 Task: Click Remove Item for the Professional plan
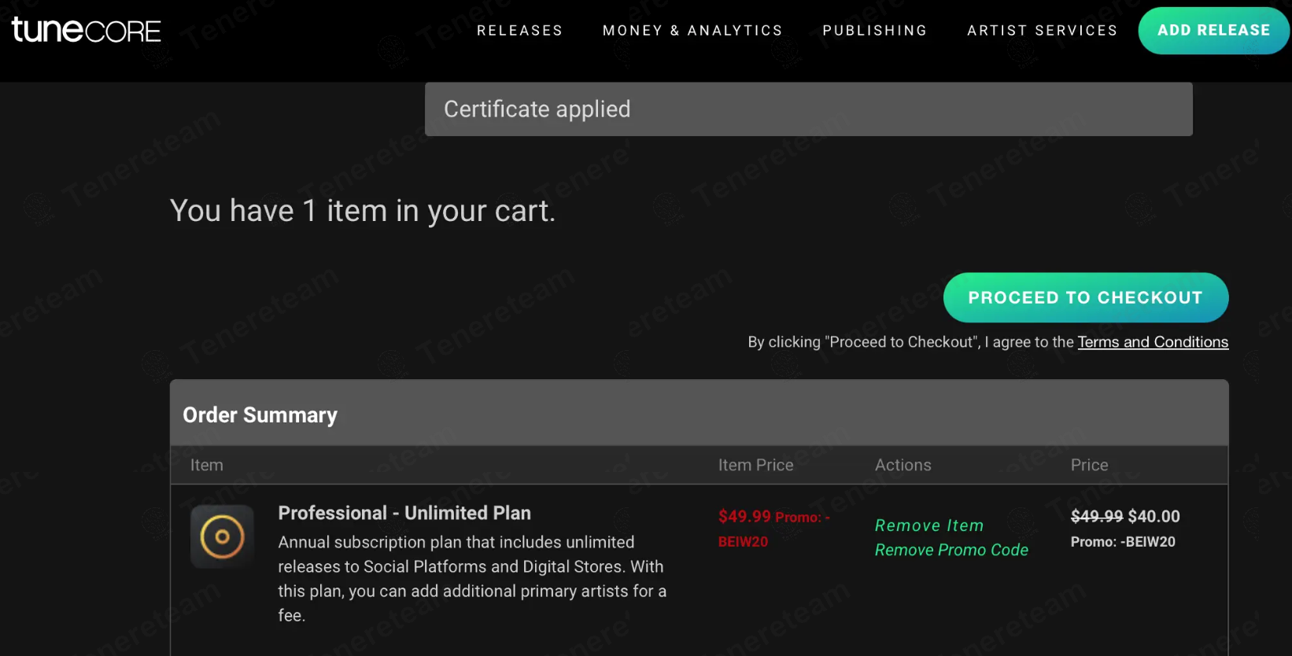pyautogui.click(x=928, y=525)
